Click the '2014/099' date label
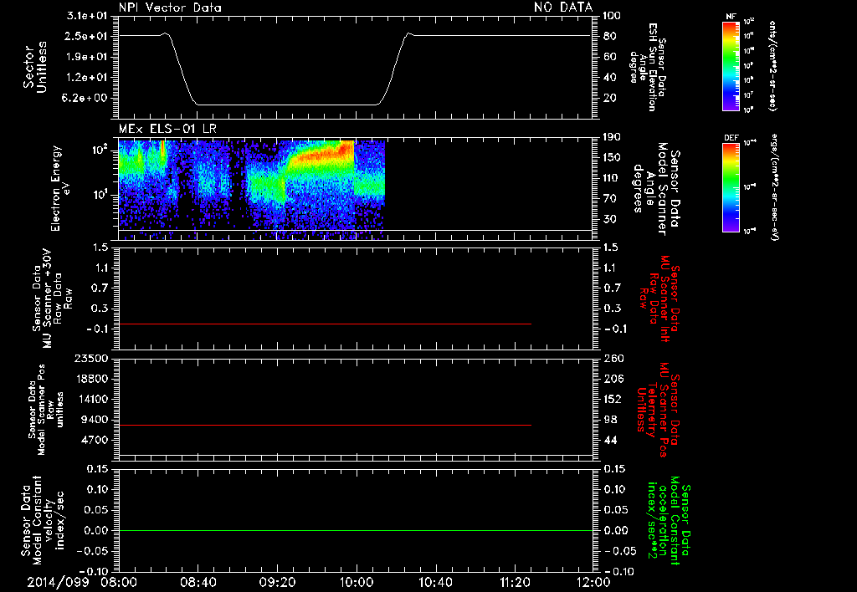The height and width of the screenshot is (592, 857). click(x=59, y=582)
